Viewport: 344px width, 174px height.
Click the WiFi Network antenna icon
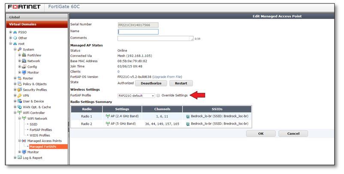click(24, 118)
